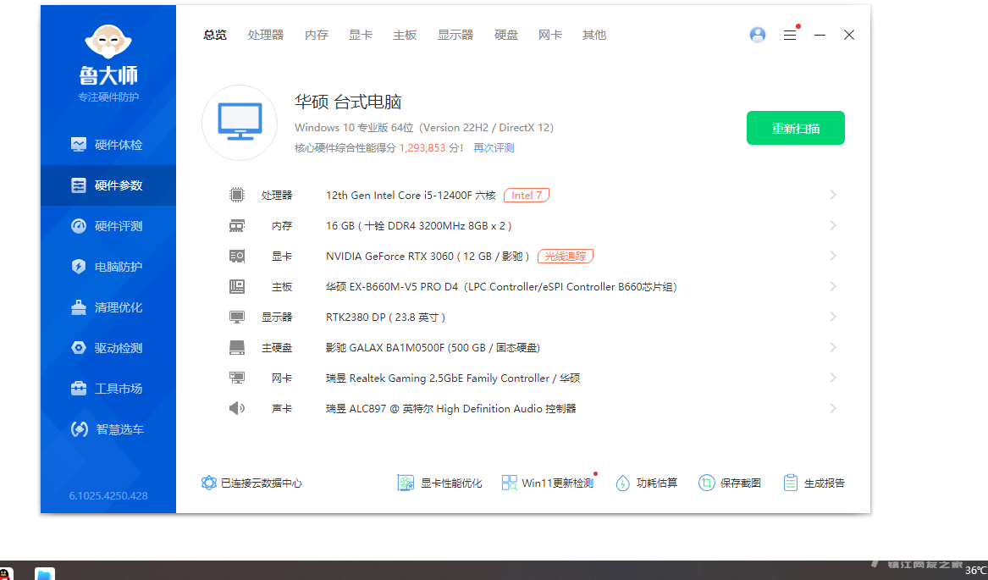Image resolution: width=988 pixels, height=580 pixels.
Task: Open the hamburger main menu icon
Action: (790, 36)
